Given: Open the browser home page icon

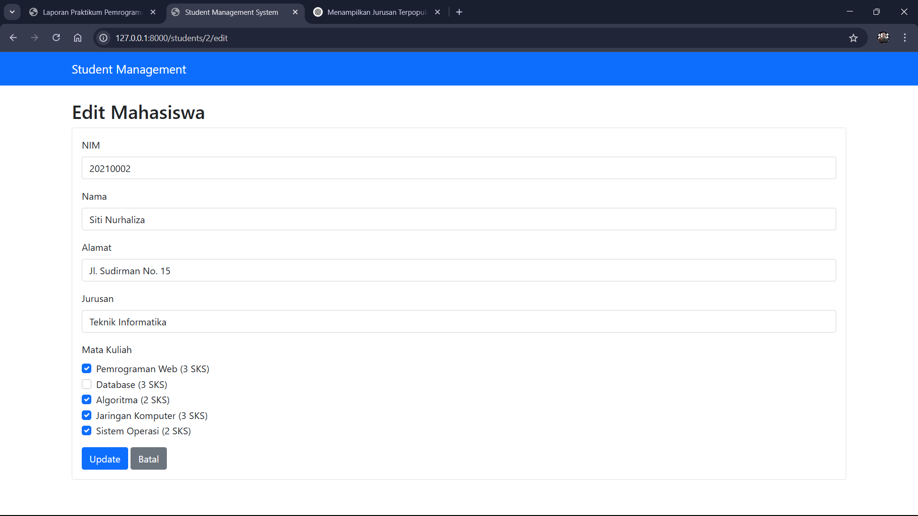Looking at the screenshot, I should 77,38.
